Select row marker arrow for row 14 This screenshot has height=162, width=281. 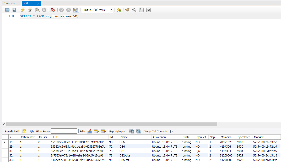(4, 142)
